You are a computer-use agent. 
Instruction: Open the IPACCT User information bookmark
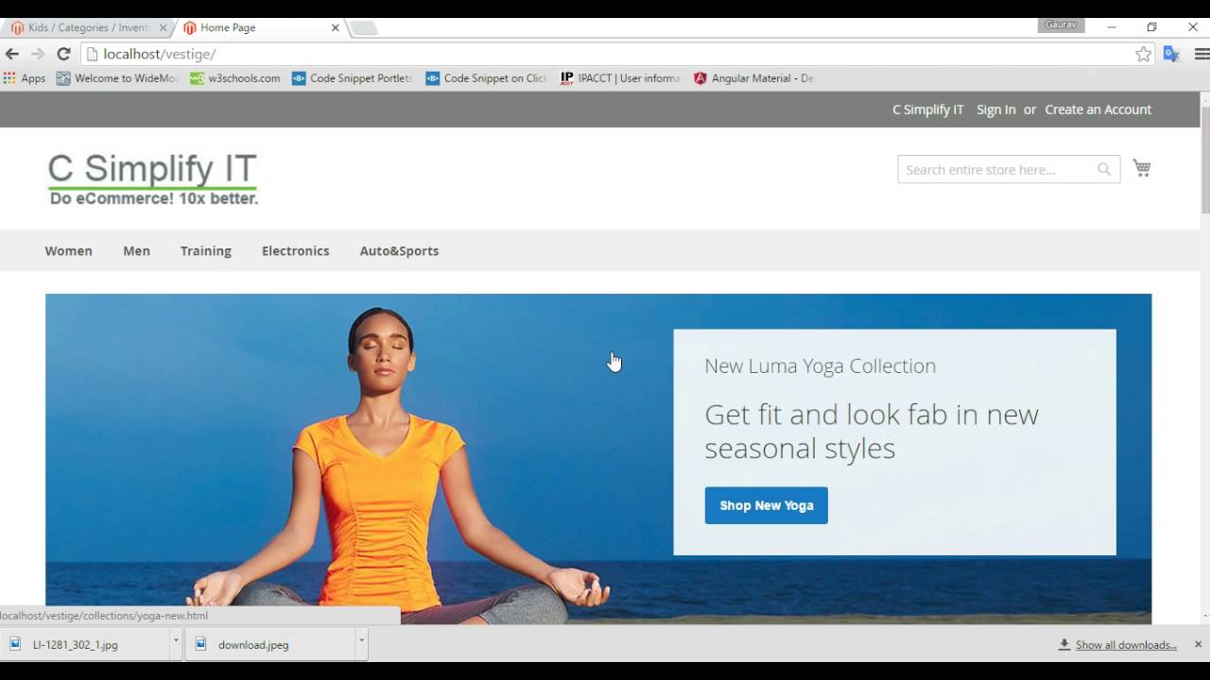click(x=621, y=78)
